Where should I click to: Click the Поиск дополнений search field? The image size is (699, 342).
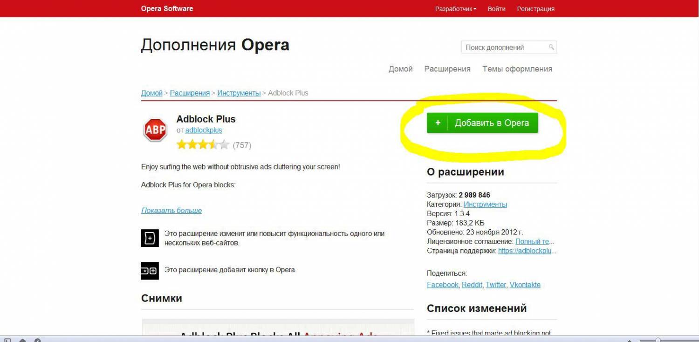click(509, 48)
